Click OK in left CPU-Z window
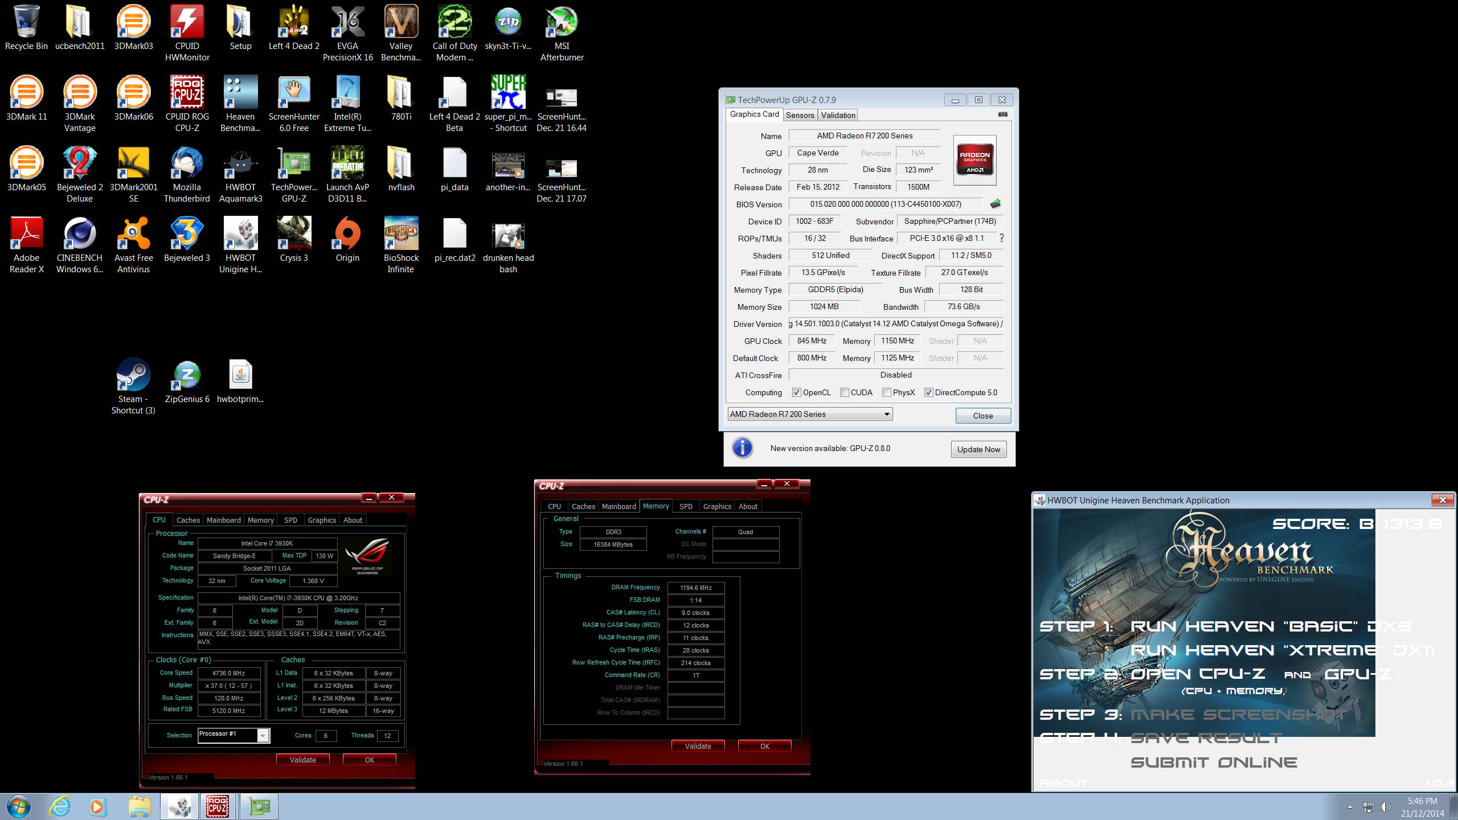1458x820 pixels. click(369, 760)
